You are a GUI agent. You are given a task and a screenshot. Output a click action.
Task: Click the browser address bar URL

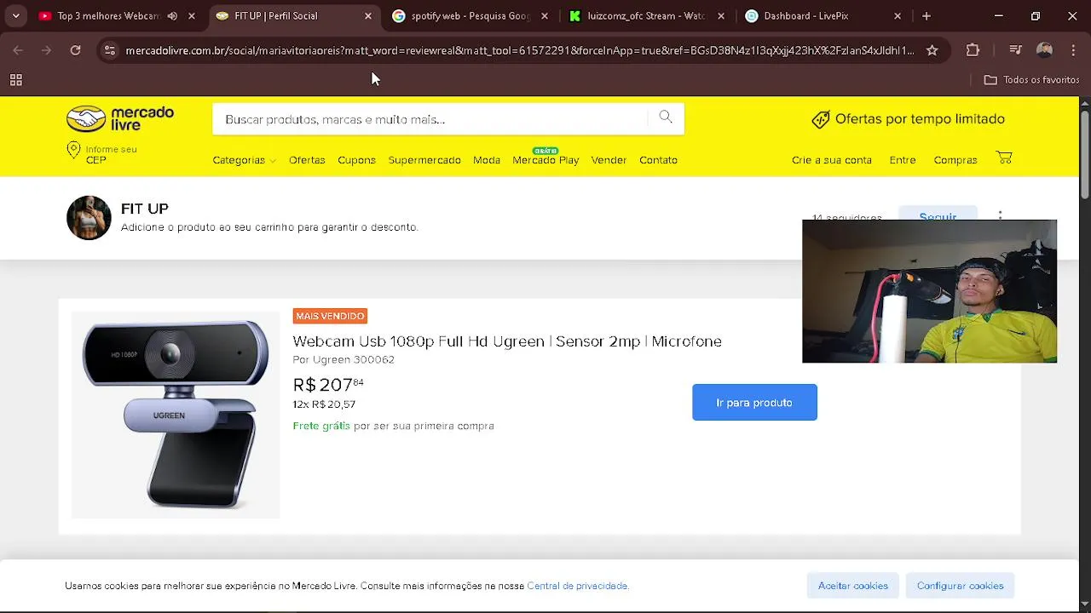[520, 50]
